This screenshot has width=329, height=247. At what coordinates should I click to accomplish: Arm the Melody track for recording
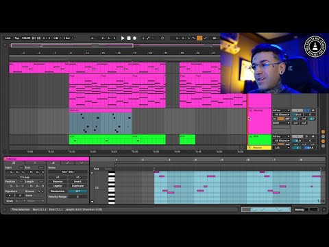(x=313, y=110)
